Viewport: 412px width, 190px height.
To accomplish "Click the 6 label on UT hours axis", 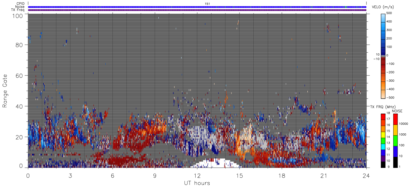I will [112, 176].
